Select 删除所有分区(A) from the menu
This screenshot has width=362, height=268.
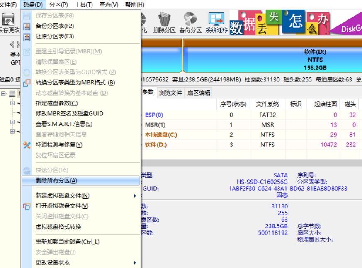pyautogui.click(x=56, y=181)
